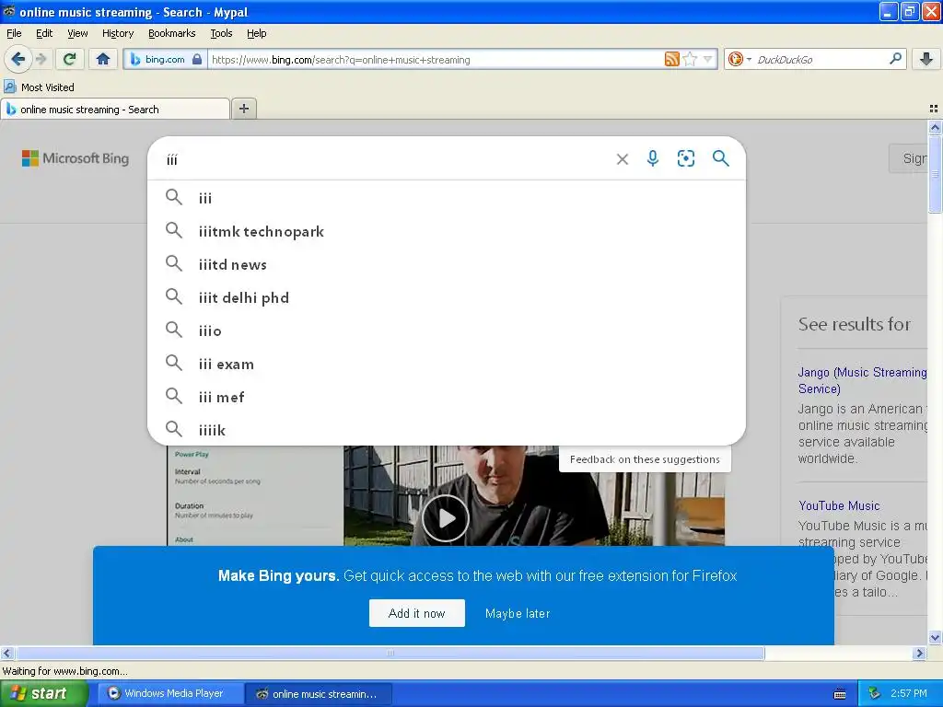Image resolution: width=943 pixels, height=707 pixels.
Task: Switch to Windows Media Player taskbar item
Action: (x=170, y=694)
